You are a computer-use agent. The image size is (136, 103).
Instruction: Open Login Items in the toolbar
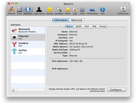[39, 11]
